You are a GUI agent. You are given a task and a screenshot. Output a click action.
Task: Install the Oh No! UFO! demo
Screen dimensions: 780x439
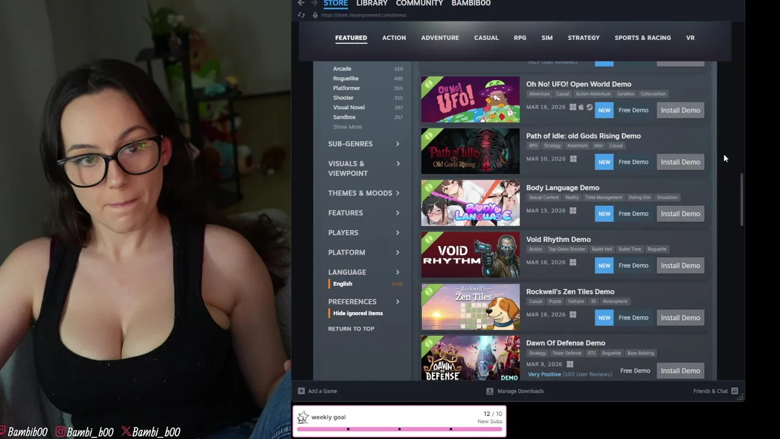pyautogui.click(x=680, y=110)
